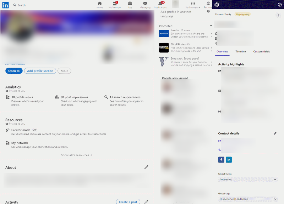Open Extra cash. Sound good? ad
This screenshot has height=204, width=284.
tap(185, 58)
